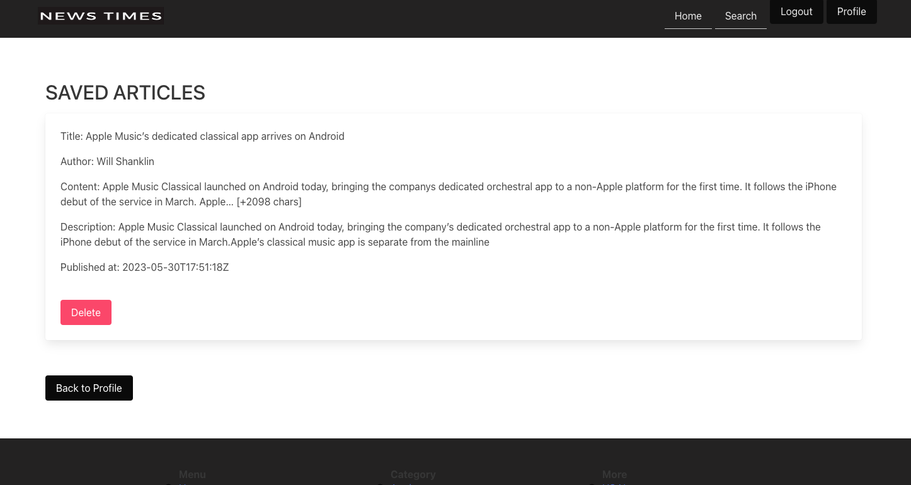911x485 pixels.
Task: Click the Logout button
Action: [796, 11]
